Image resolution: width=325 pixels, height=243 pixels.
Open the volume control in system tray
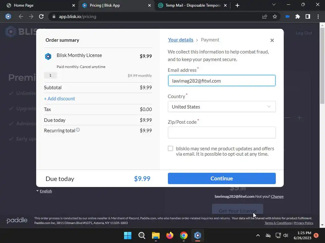click(x=286, y=235)
